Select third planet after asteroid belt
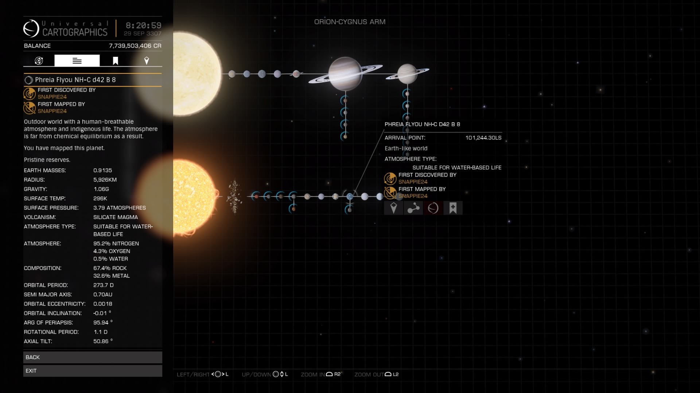 click(281, 196)
